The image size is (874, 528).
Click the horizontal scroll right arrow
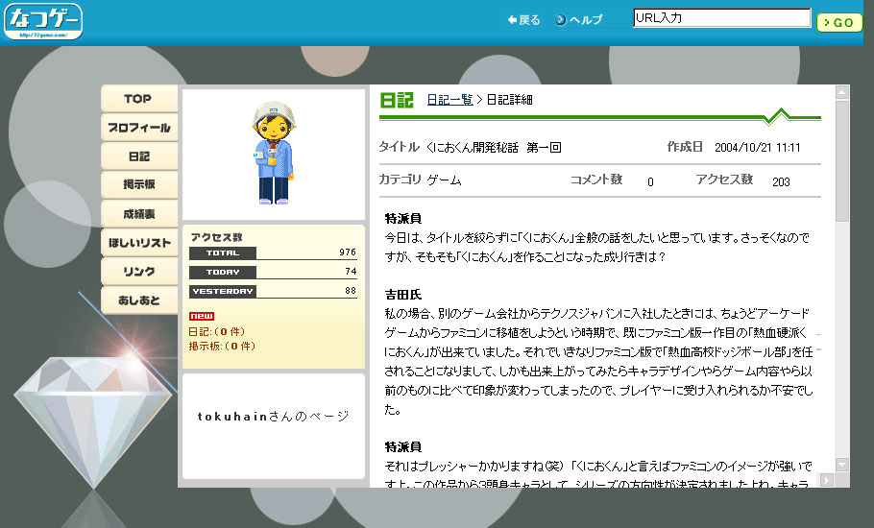click(x=827, y=480)
